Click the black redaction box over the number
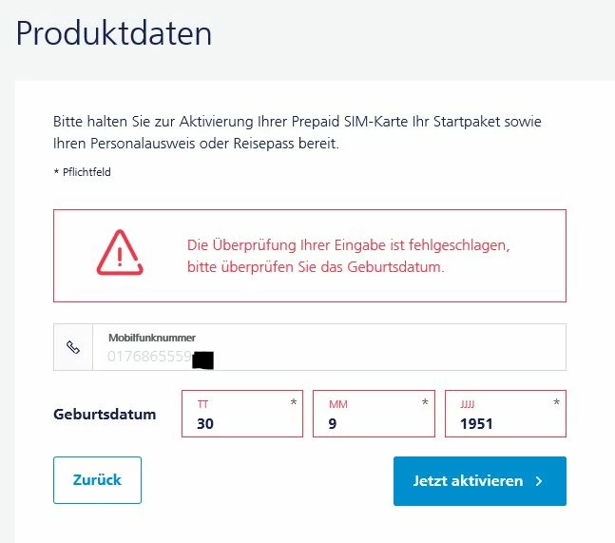This screenshot has width=615, height=543. tap(202, 359)
